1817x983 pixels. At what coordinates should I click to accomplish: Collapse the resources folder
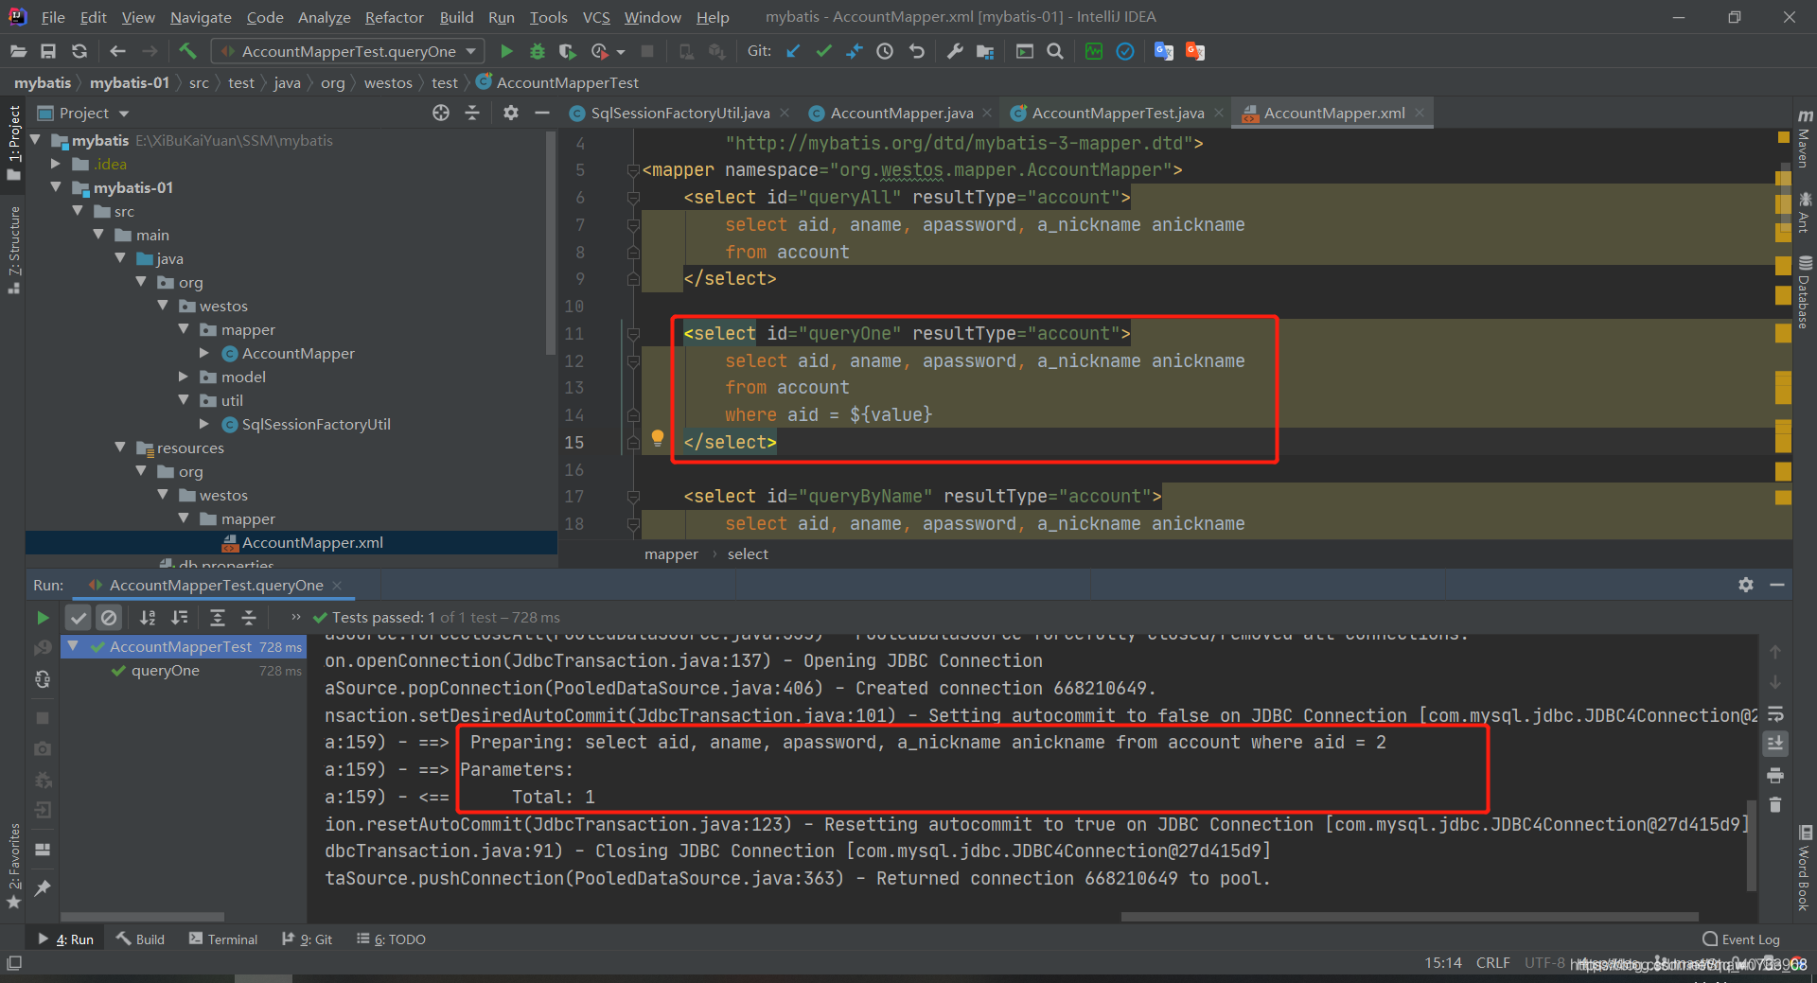(x=120, y=448)
